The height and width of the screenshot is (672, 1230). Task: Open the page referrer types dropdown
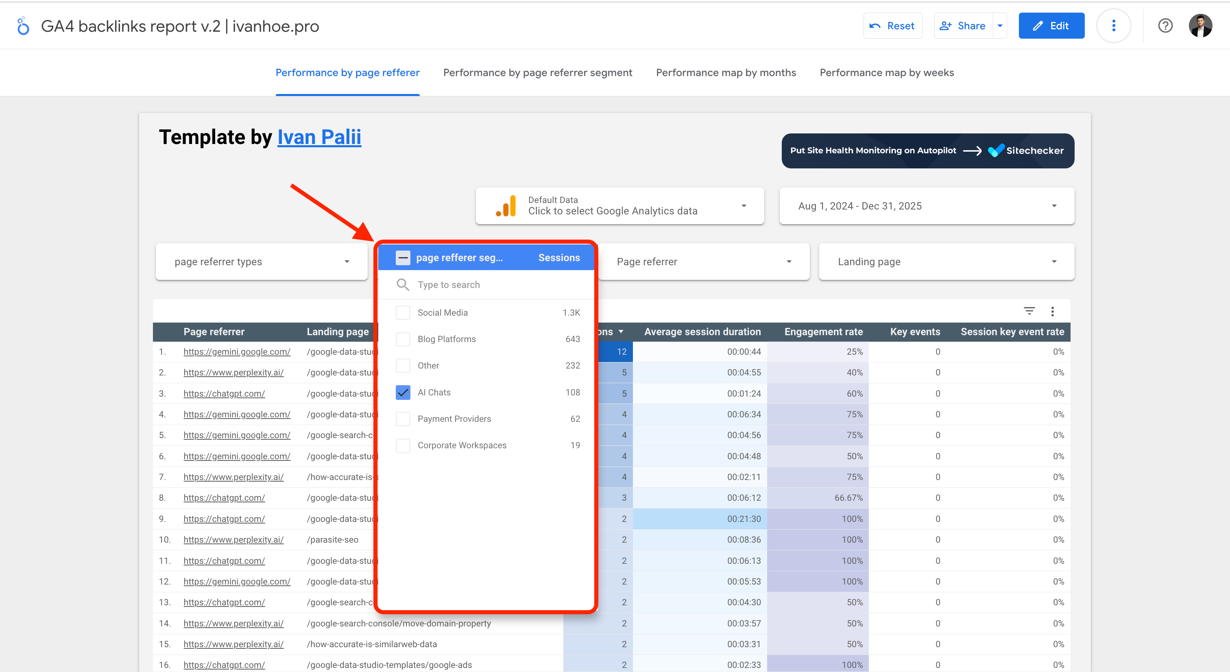pyautogui.click(x=262, y=262)
